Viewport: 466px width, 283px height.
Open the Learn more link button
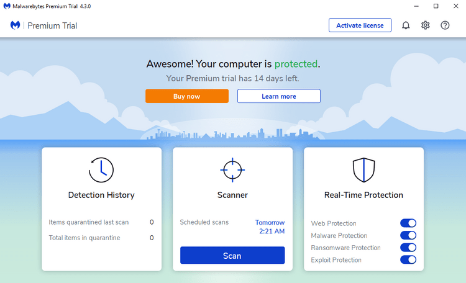278,96
